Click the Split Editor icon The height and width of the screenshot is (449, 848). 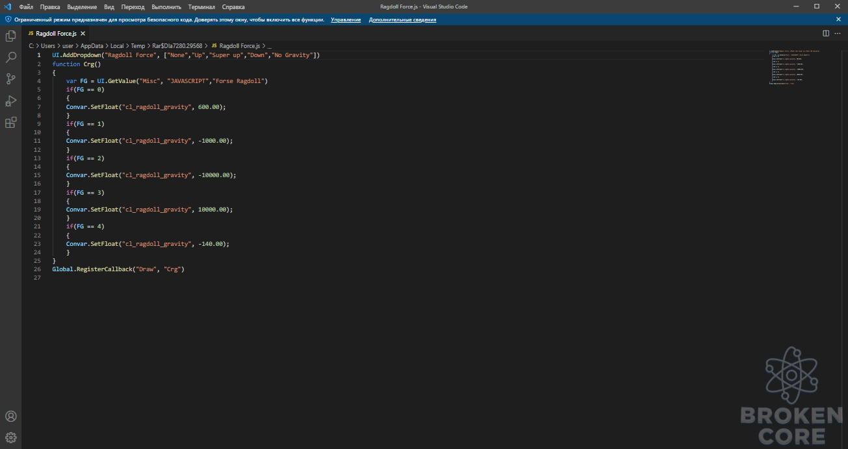pyautogui.click(x=826, y=33)
